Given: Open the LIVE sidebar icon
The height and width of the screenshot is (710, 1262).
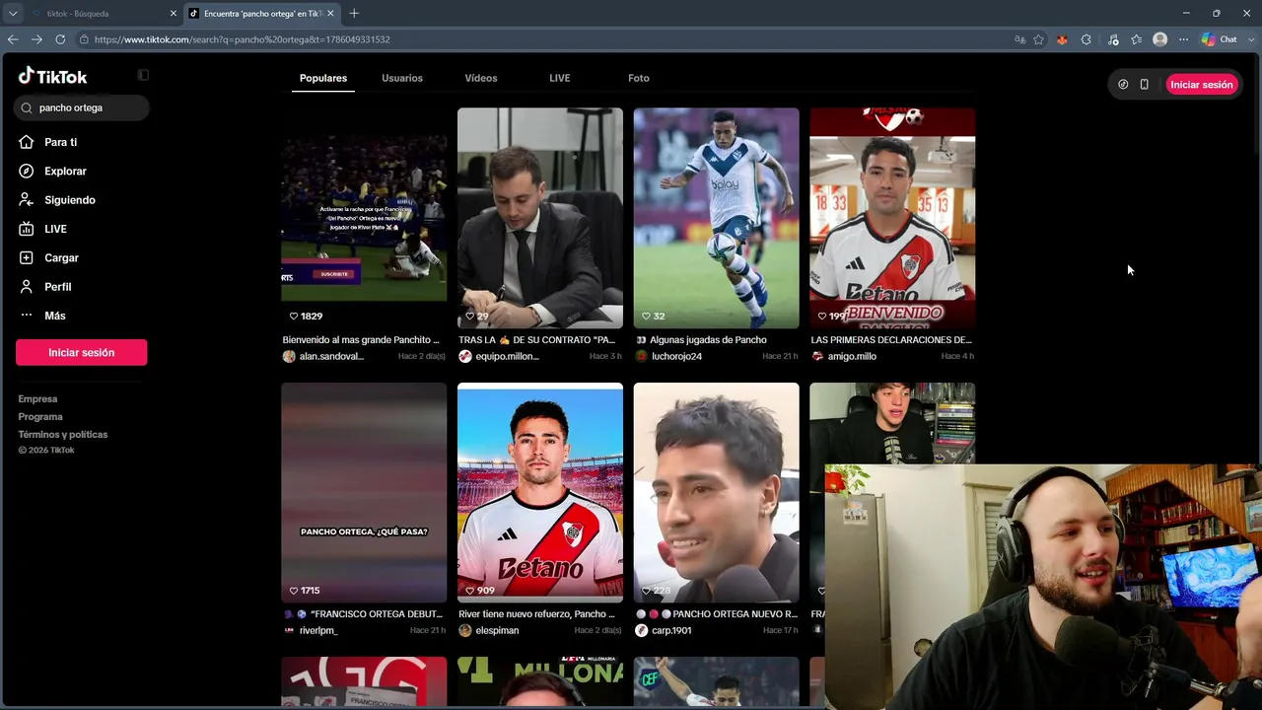Looking at the screenshot, I should pyautogui.click(x=27, y=229).
